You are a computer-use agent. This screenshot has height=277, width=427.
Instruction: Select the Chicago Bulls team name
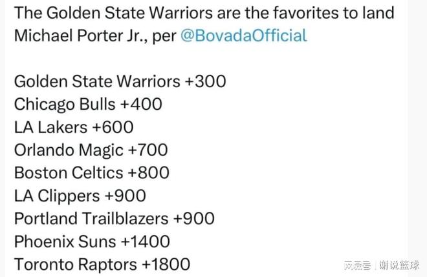click(x=65, y=105)
